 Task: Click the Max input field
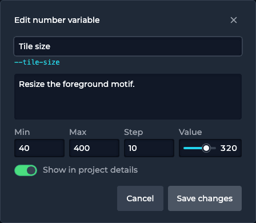(x=94, y=148)
